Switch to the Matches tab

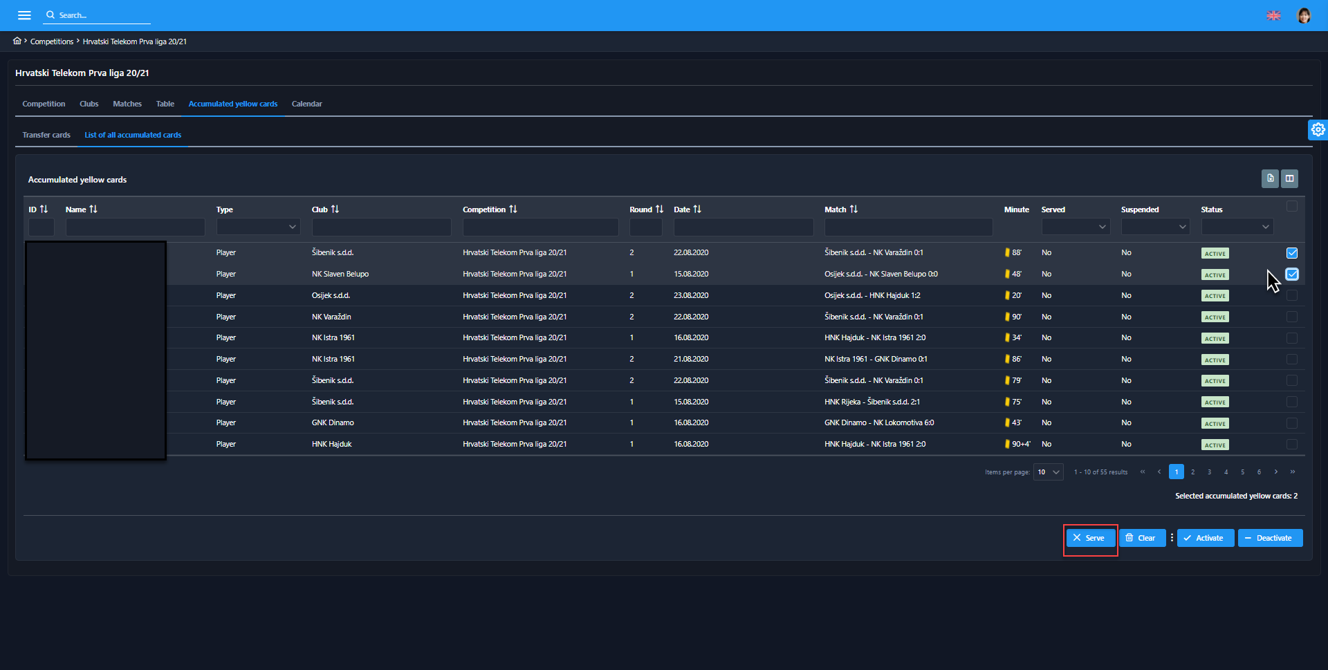click(127, 104)
